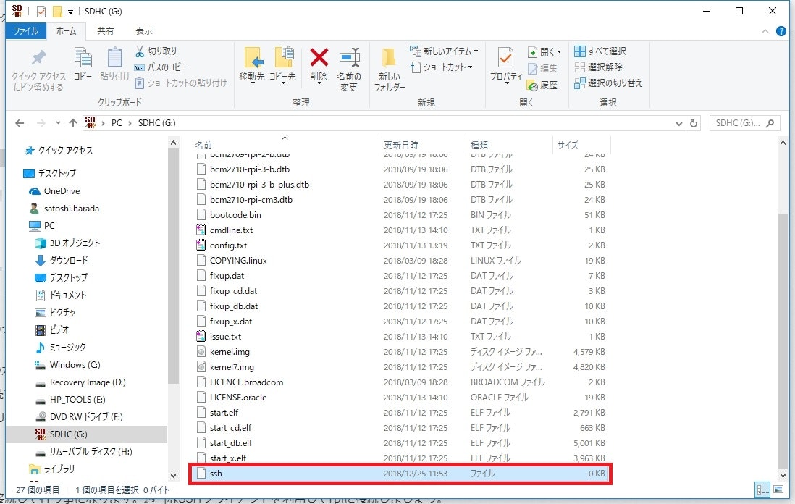Click 選択解除 to deselect all

(598, 67)
